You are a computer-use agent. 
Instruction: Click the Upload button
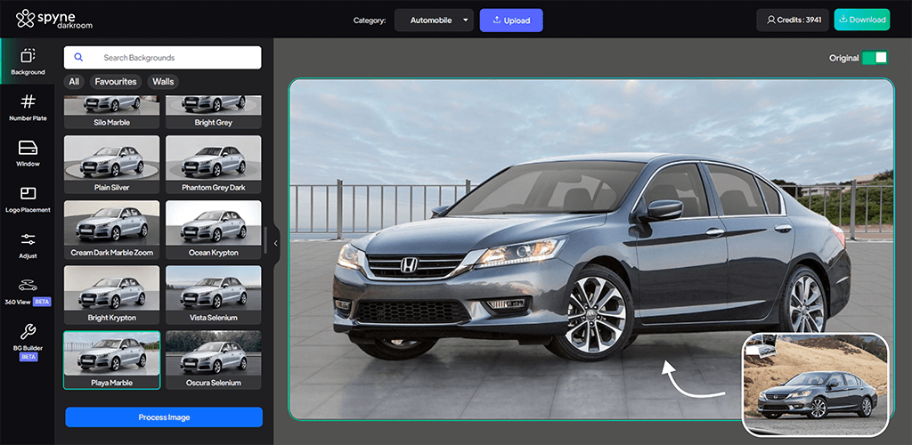tap(511, 20)
